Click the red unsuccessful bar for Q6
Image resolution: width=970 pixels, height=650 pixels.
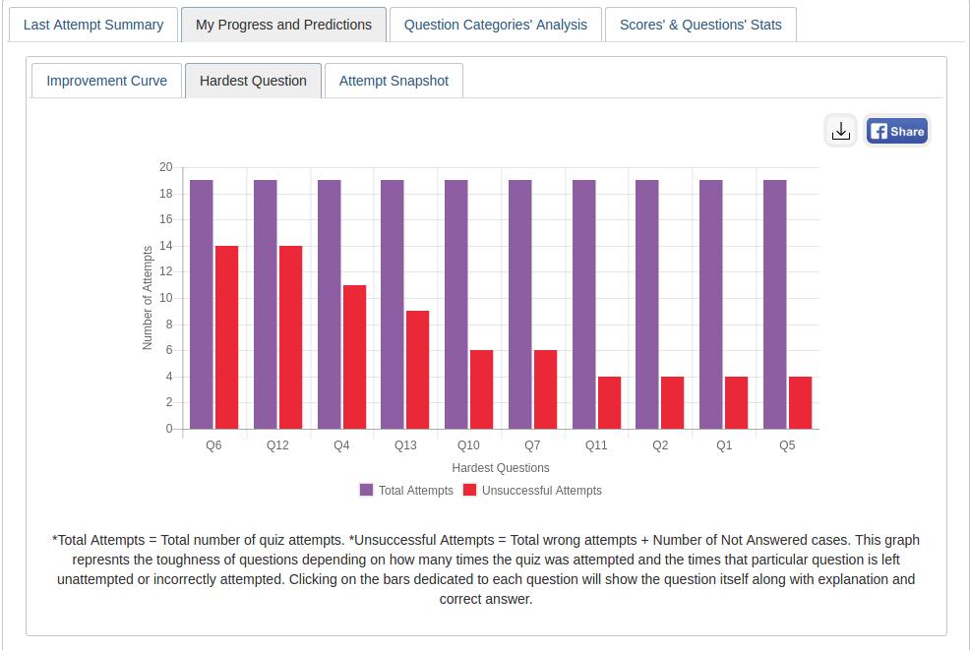coord(227,337)
